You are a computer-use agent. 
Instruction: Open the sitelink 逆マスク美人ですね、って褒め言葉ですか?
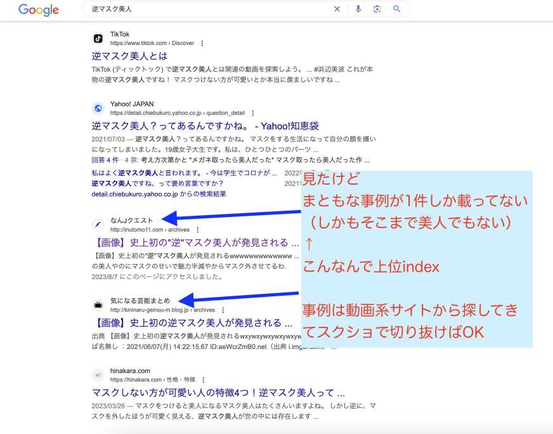[x=157, y=183]
